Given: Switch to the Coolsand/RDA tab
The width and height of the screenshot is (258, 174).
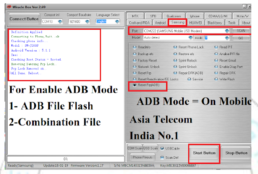Looking at the screenshot, I should (139, 23).
